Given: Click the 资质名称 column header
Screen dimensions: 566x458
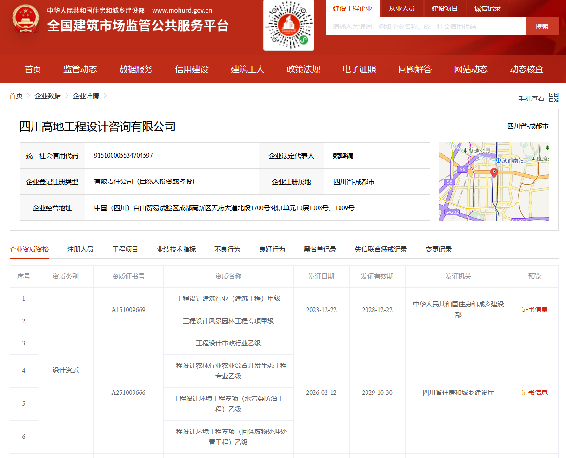Looking at the screenshot, I should tap(228, 276).
